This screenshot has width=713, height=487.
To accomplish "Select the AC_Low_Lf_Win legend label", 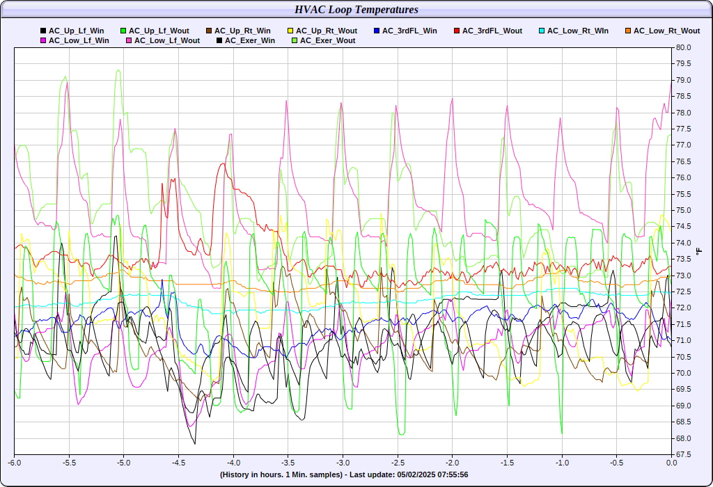I will (x=79, y=40).
